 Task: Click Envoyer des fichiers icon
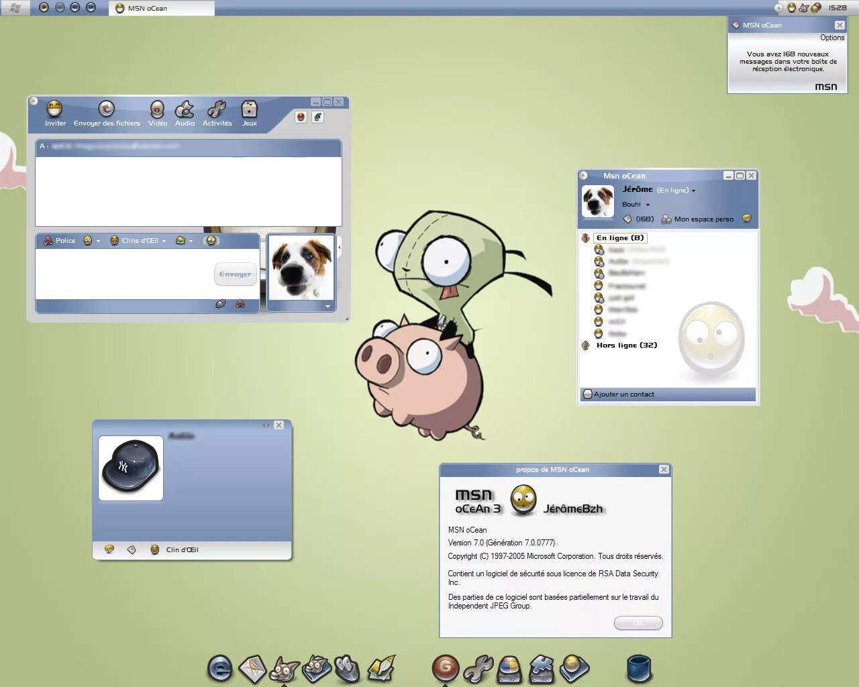pyautogui.click(x=106, y=109)
